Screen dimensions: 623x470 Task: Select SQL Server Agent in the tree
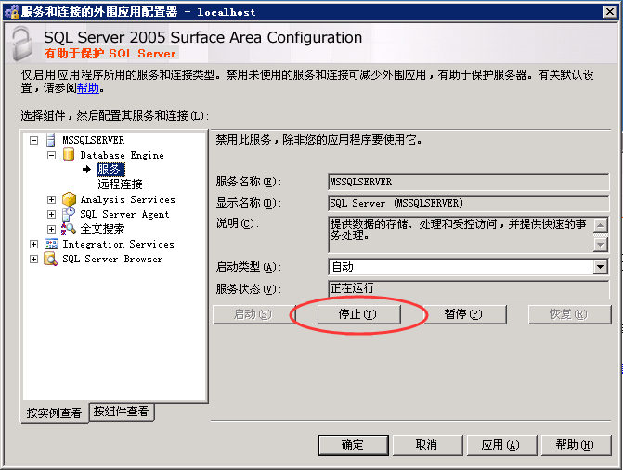(x=124, y=214)
